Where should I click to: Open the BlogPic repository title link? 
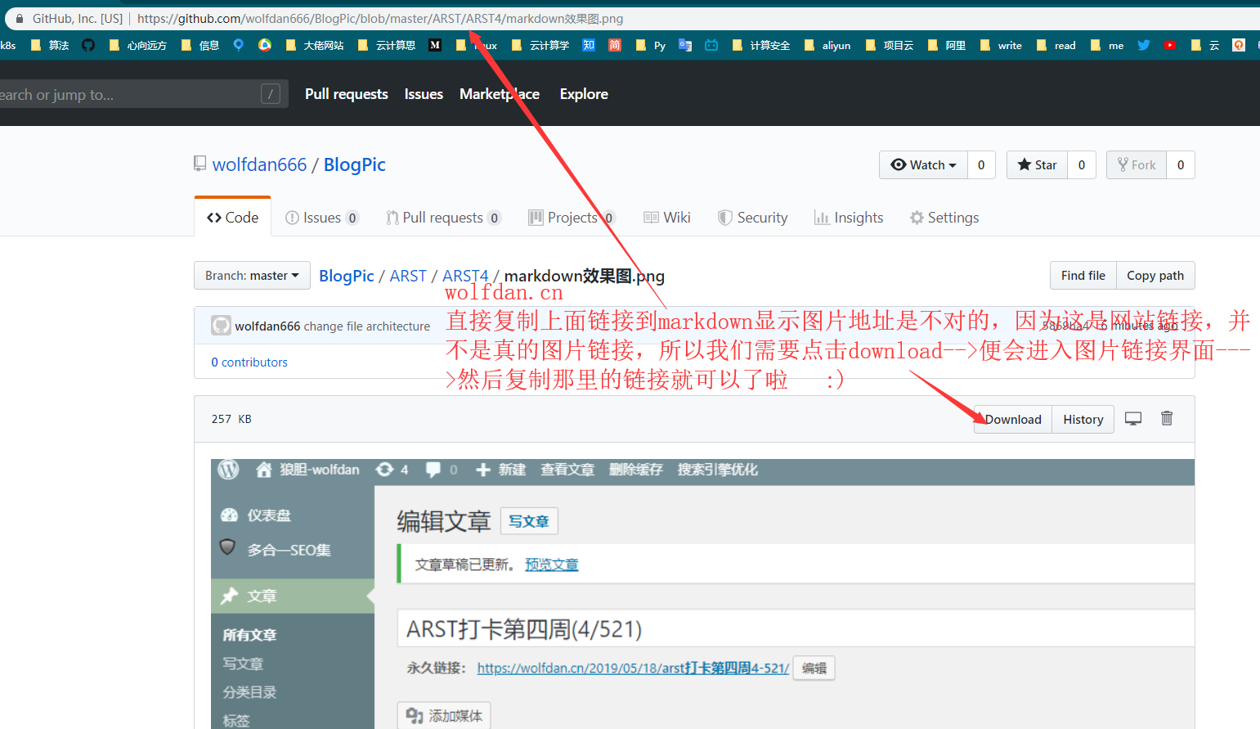[354, 164]
